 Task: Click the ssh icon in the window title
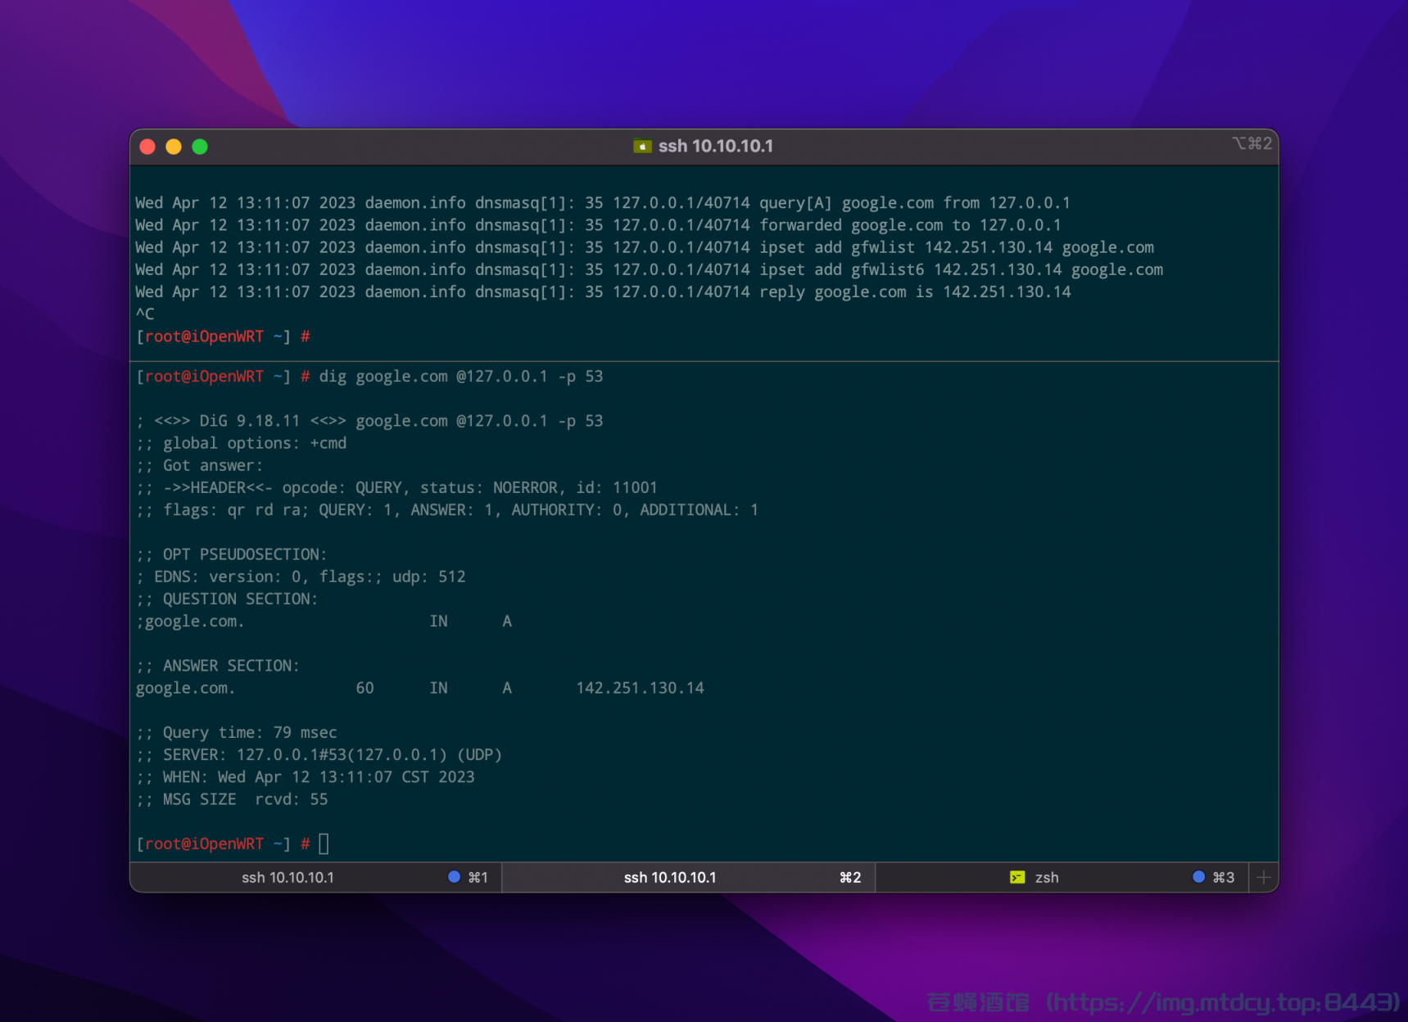[642, 146]
